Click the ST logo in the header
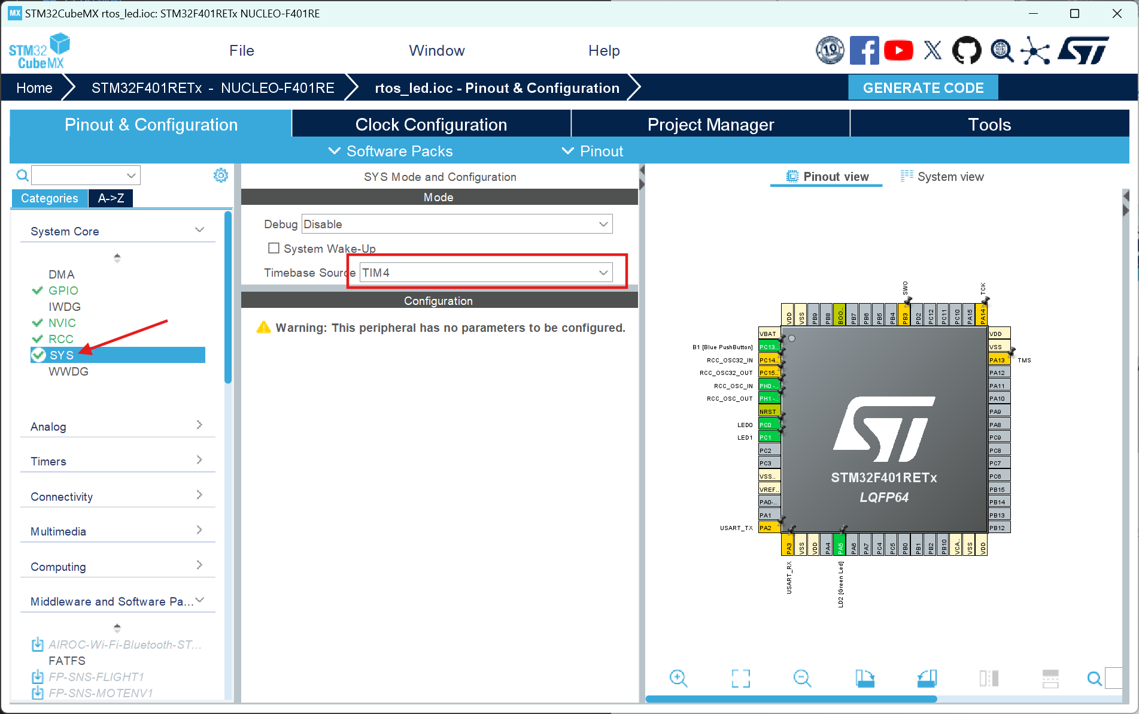This screenshot has width=1139, height=714. tap(1084, 50)
